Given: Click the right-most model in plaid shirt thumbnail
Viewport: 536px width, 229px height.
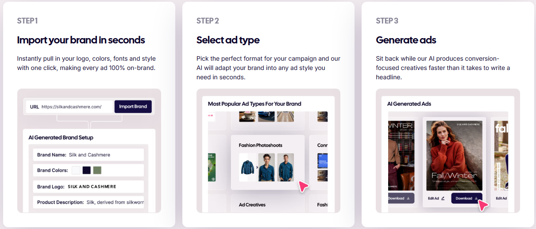Looking at the screenshot, I should pyautogui.click(x=285, y=167).
